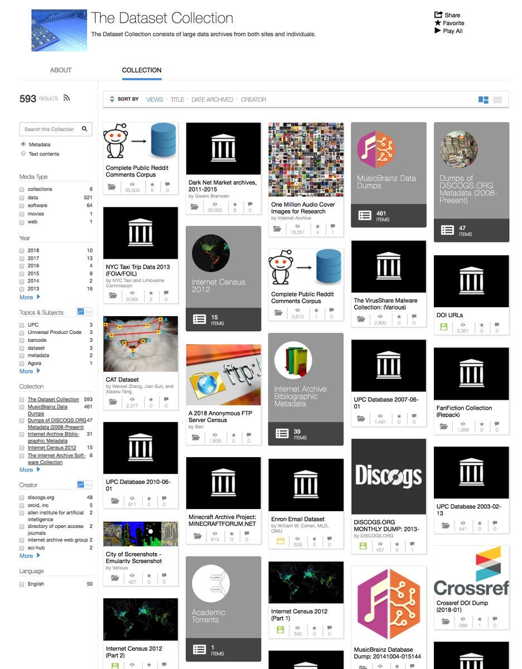
Task: Expand More under Topics & Subjects
Action: click(30, 371)
